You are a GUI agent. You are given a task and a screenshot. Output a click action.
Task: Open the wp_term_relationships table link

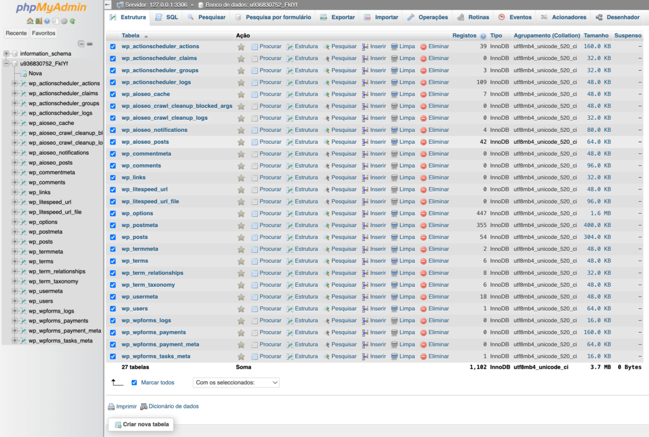(152, 273)
